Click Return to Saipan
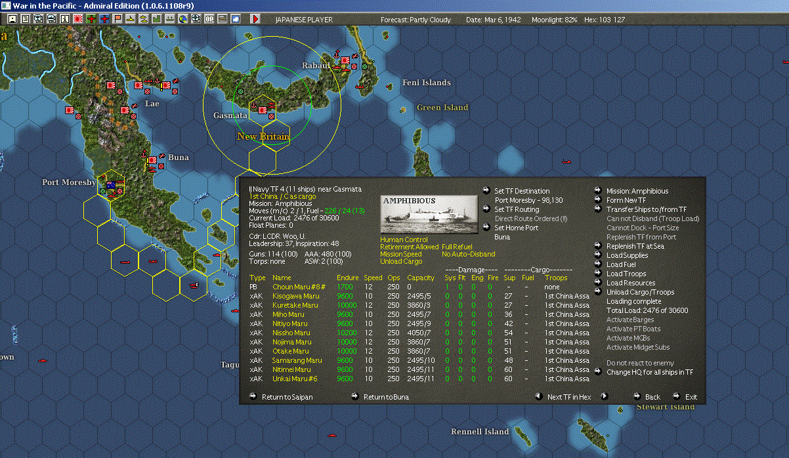Screen dimensions: 789x458 tap(287, 397)
